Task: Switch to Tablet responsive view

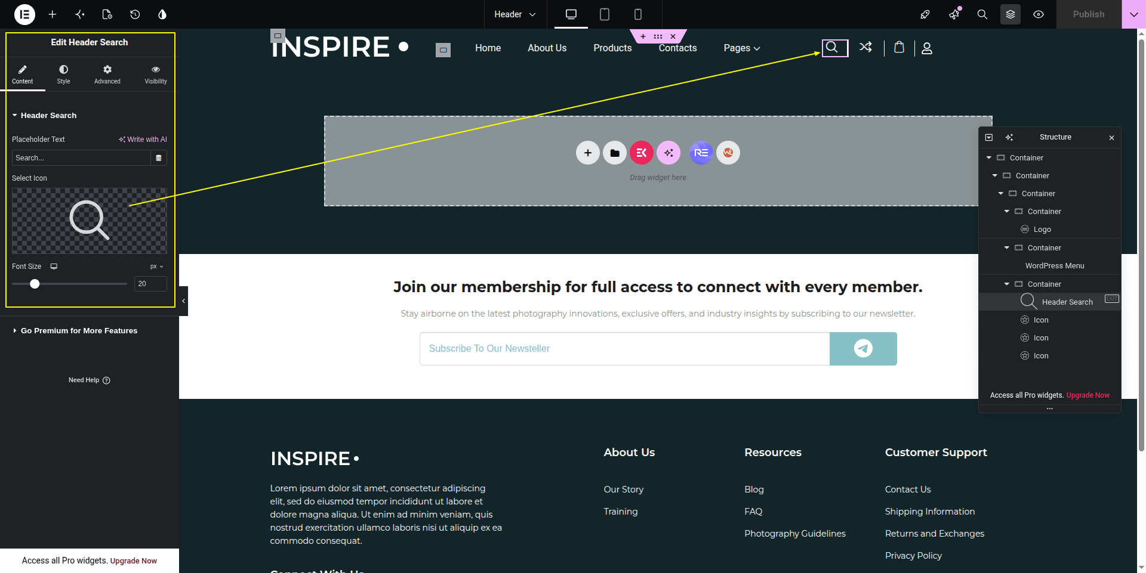Action: (x=605, y=14)
